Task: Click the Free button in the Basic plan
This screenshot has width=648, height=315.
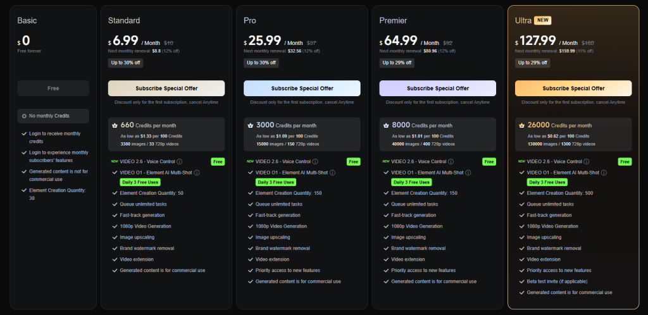Action: (x=53, y=88)
